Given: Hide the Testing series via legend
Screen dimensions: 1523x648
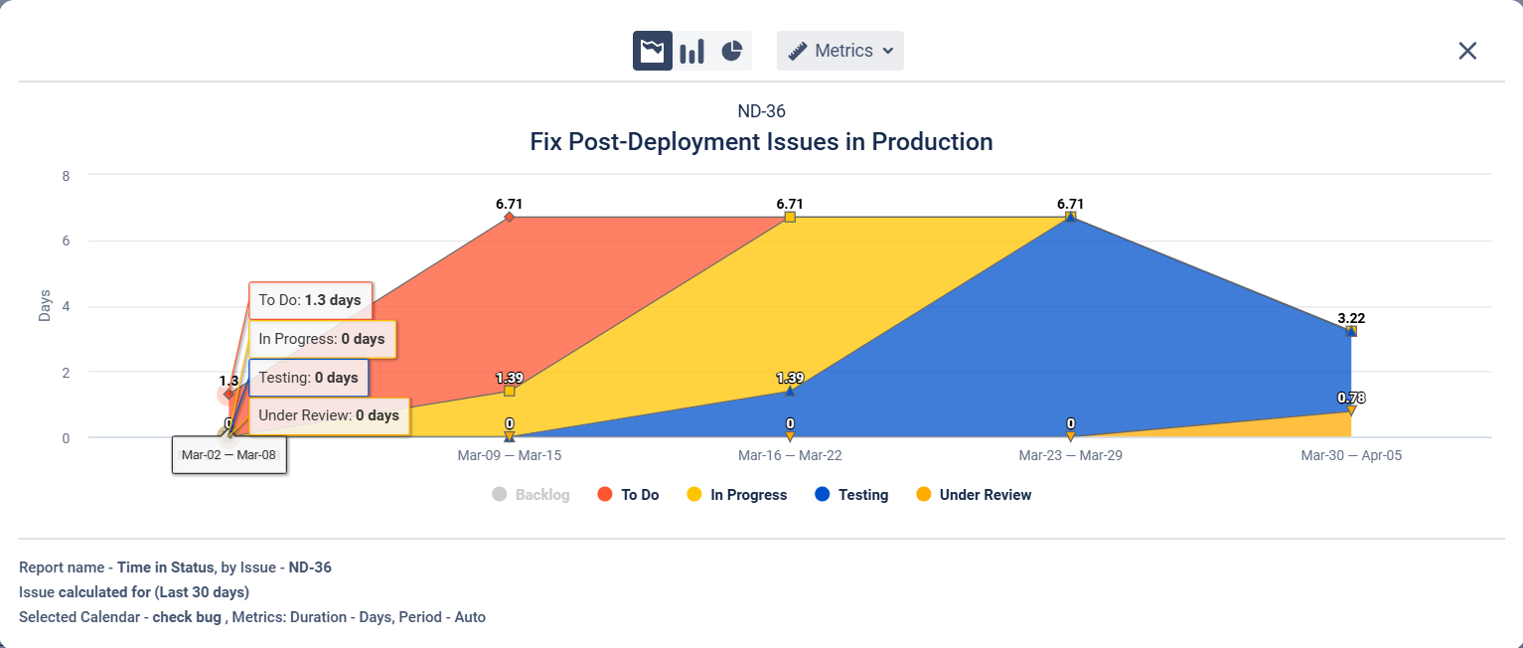Looking at the screenshot, I should point(862,495).
